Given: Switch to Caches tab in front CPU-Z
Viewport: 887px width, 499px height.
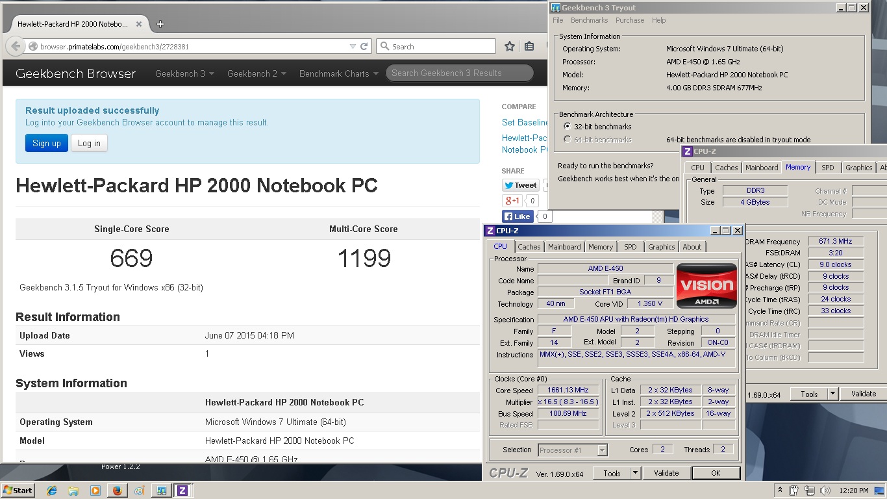Looking at the screenshot, I should tap(529, 247).
